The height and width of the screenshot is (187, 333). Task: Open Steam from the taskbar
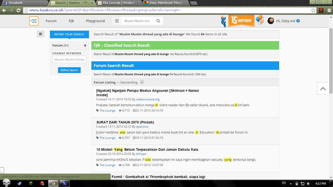[20, 183]
